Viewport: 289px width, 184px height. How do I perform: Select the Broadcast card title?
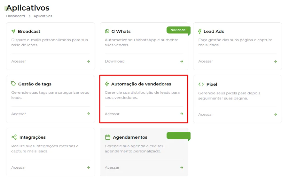point(29,32)
